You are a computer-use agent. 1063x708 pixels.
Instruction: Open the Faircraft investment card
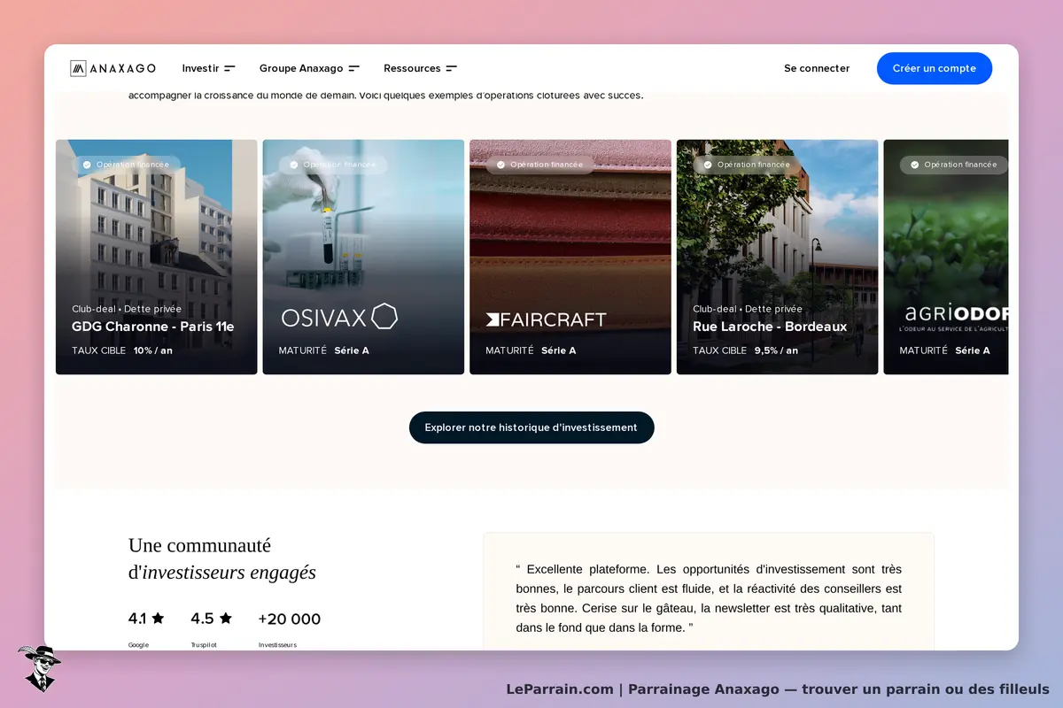pyautogui.click(x=570, y=257)
